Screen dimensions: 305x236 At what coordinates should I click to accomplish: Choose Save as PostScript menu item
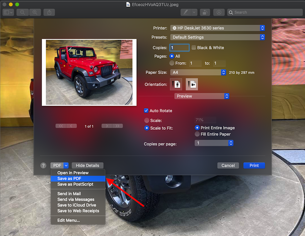(x=78, y=184)
